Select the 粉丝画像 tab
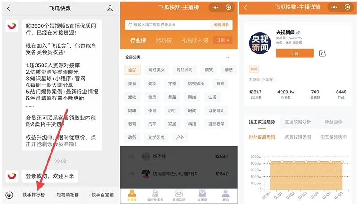The width and height of the screenshot is (358, 205). 333,122
